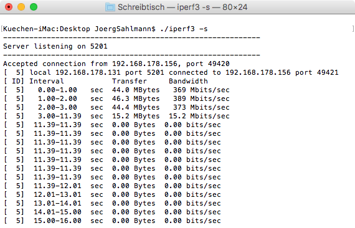355x228 pixels.
Task: Click the interval "13.01-14.01"
Action: [57, 203]
